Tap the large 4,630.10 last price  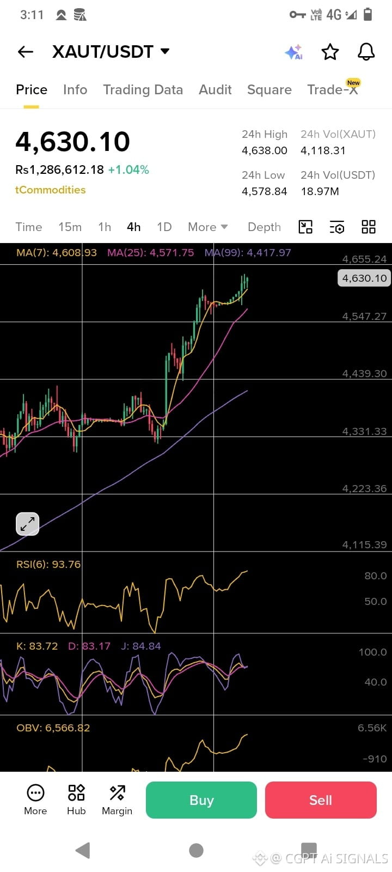tap(73, 142)
